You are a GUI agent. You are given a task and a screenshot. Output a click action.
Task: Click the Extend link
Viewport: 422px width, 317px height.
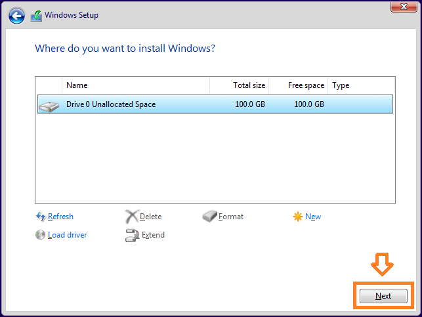[153, 235]
